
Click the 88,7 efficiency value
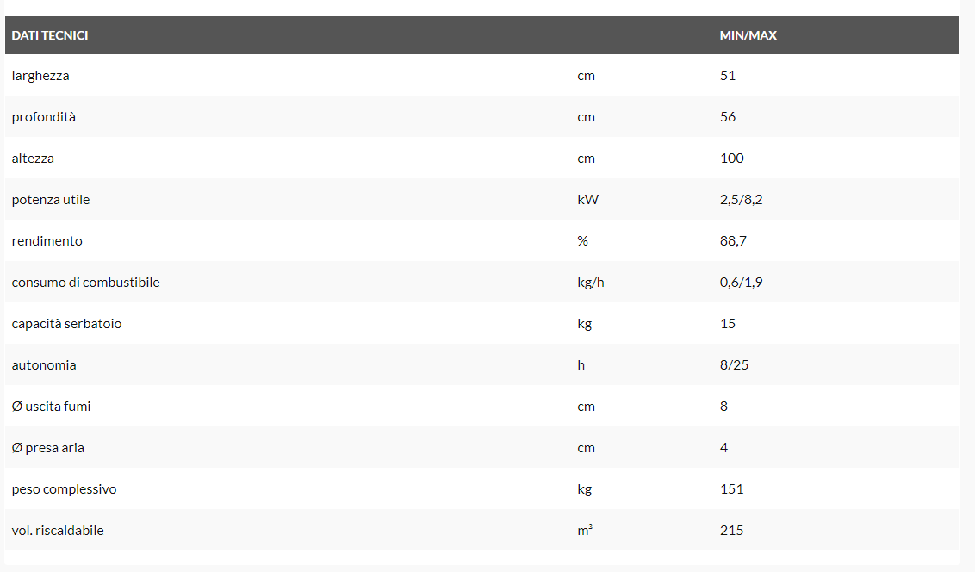pos(733,241)
